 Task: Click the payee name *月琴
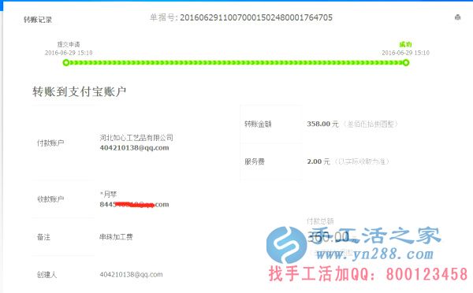[108, 194]
